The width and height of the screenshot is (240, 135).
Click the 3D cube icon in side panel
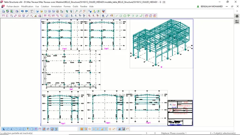[237, 16]
